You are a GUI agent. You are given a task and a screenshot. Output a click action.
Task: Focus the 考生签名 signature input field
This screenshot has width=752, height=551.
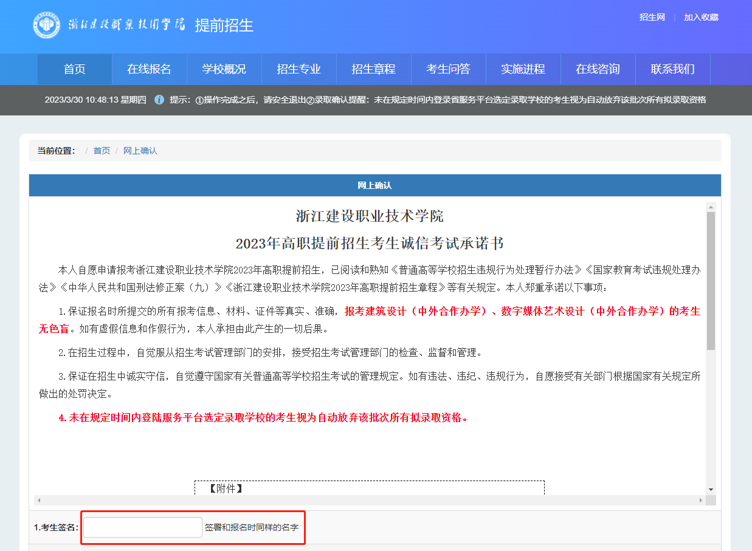143,527
